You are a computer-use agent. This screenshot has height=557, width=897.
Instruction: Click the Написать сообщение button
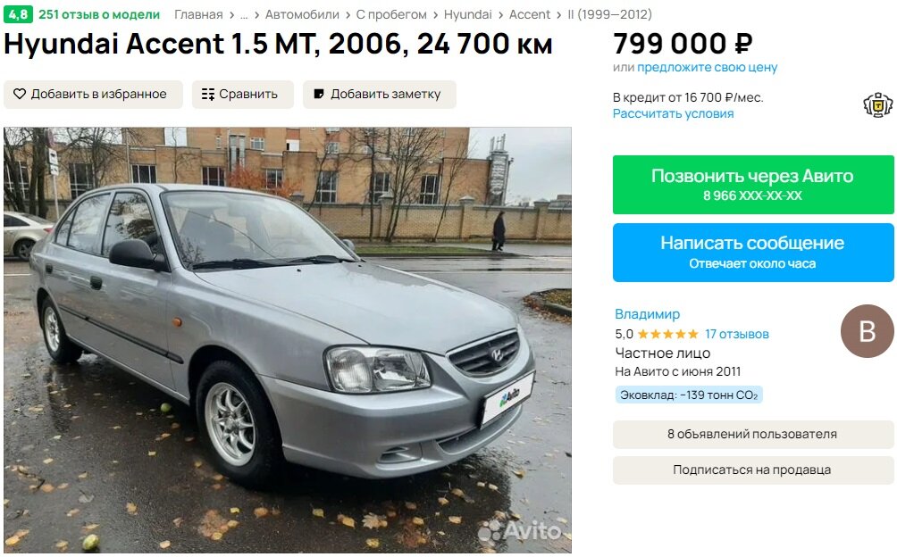point(753,253)
